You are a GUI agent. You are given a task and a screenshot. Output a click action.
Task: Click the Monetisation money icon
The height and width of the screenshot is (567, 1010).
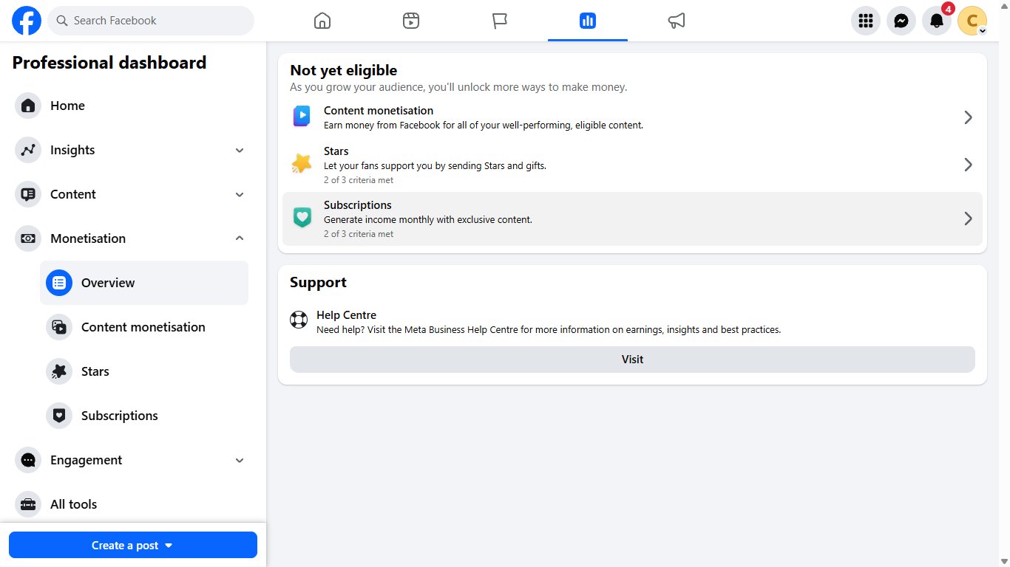click(x=28, y=238)
